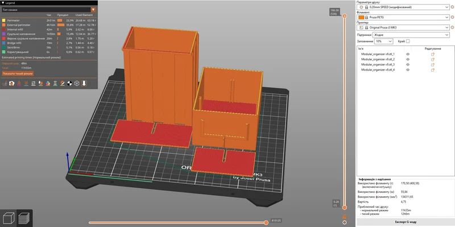Click the color changes icon in legend toolbar
Image resolution: width=455 pixels, height=227 pixels.
click(x=48, y=83)
